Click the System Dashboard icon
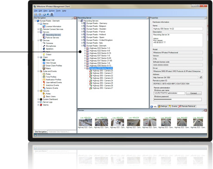This screenshot has width=213, height=169. point(41,99)
